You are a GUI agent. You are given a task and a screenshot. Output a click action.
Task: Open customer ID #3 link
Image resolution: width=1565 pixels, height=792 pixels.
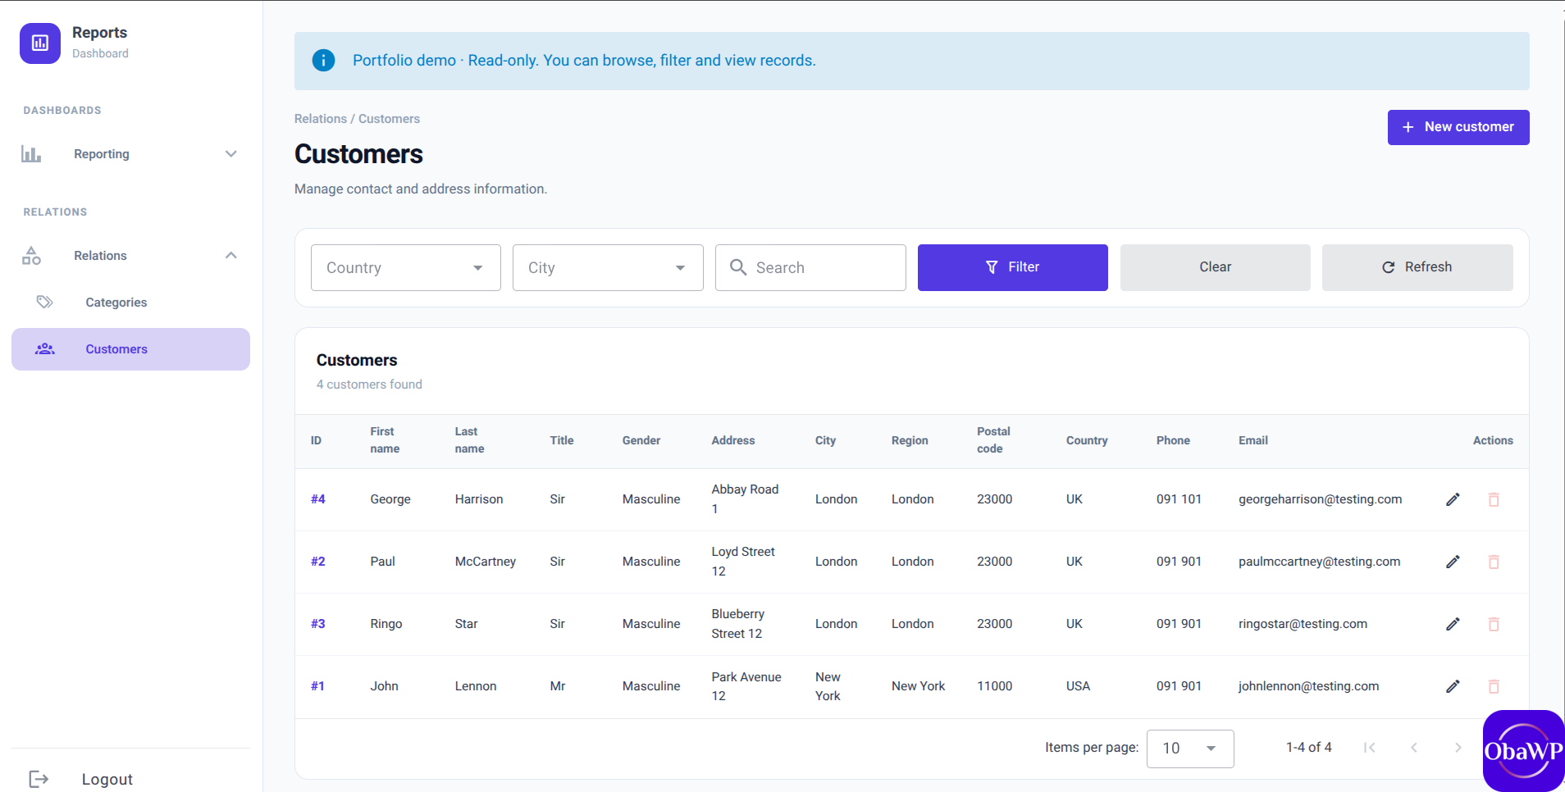(318, 624)
